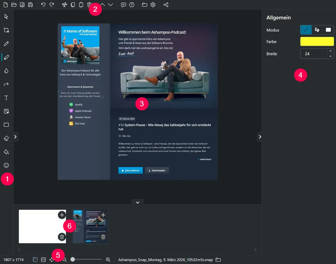Share the capture using the share icon

(166, 5)
